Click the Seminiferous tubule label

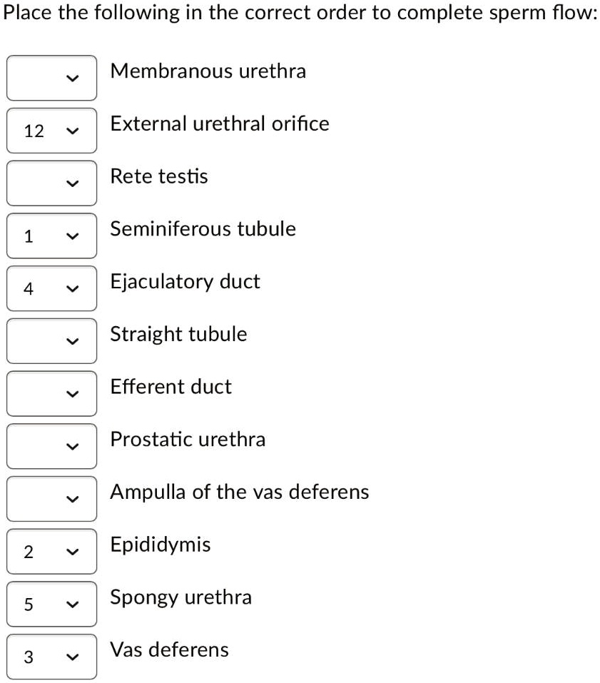pos(203,229)
